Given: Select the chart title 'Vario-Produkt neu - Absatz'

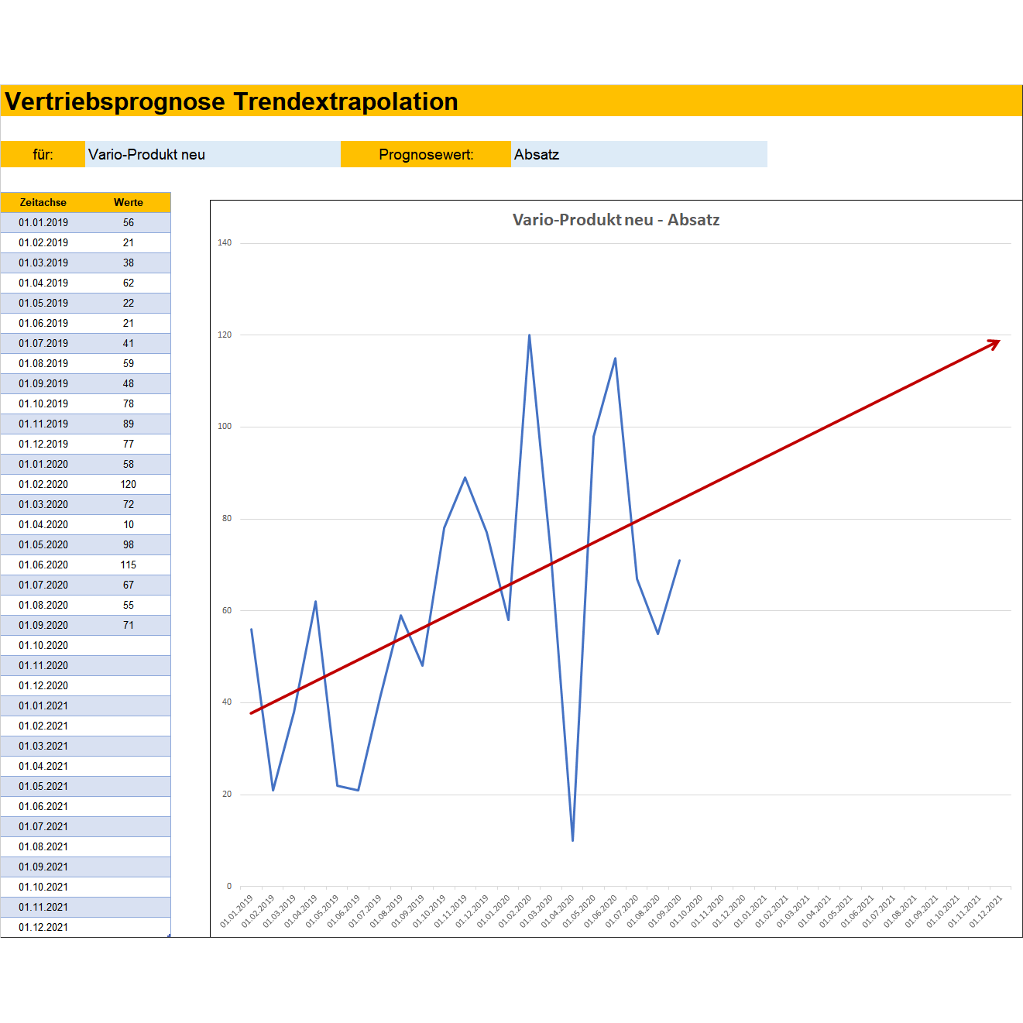Looking at the screenshot, I should tap(616, 220).
